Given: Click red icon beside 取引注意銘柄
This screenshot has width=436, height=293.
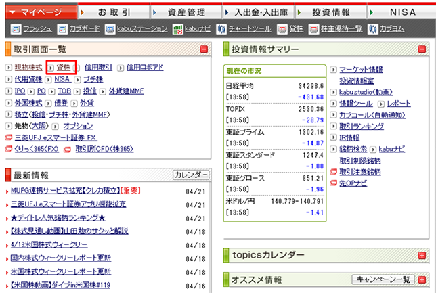Looking at the screenshot, I should pyautogui.click(x=333, y=172).
